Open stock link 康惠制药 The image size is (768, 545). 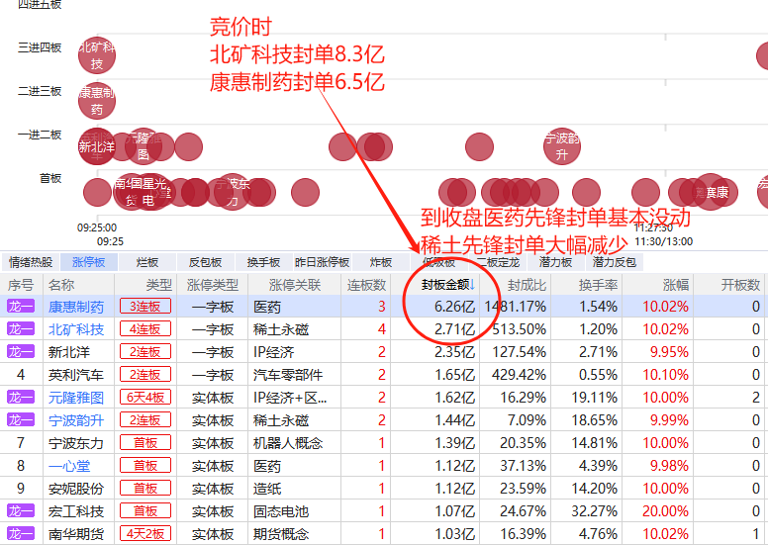76,307
